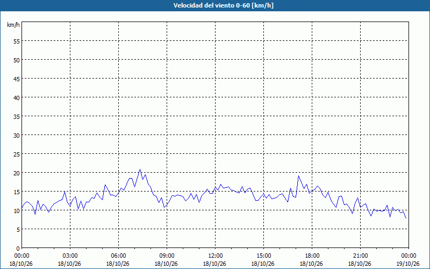
Task: Click the "45" label on the vertical axis
Action: 17,79
